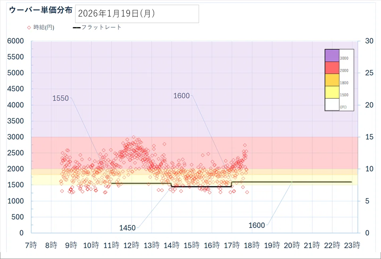This screenshot has width=381, height=259.
Task: Click the 6000 value on the left axis
Action: pos(16,41)
